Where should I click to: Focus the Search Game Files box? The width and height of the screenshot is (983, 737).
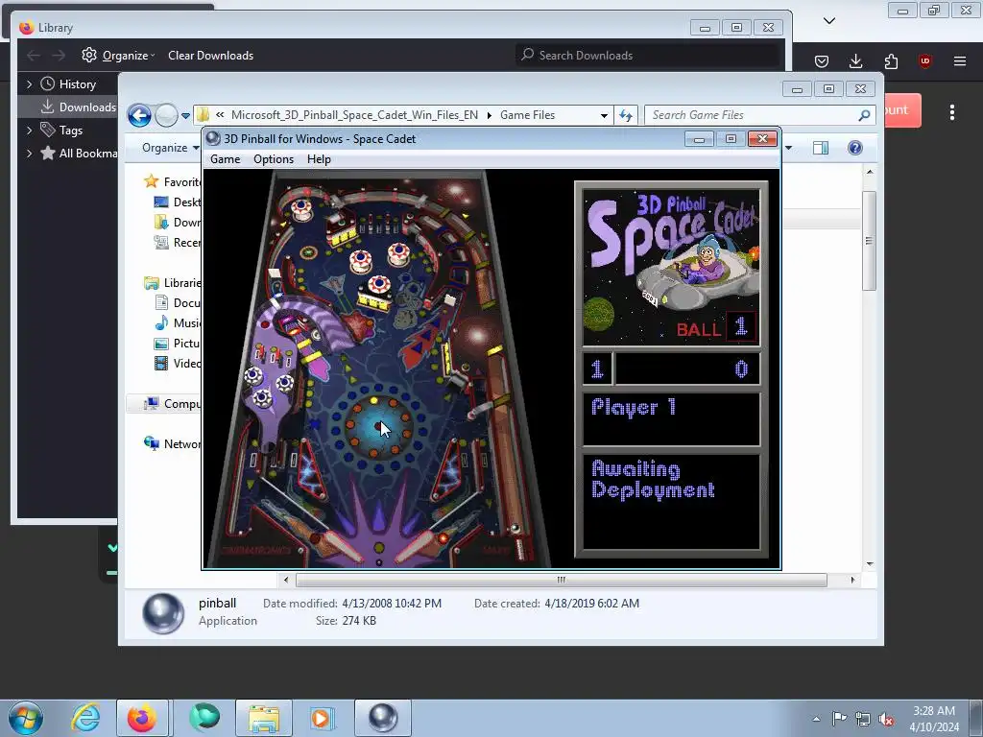(753, 115)
